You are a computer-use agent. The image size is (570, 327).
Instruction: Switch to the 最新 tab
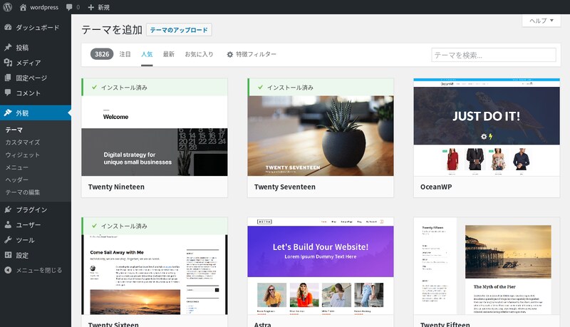(x=169, y=54)
